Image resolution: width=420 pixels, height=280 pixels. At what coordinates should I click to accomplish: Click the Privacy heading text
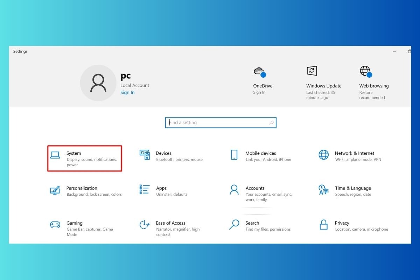tap(342, 223)
